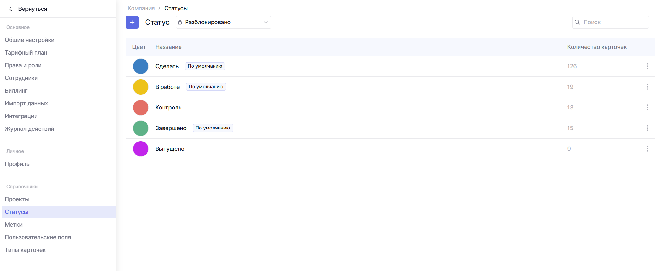
Task: Open Метки reference list
Action: (x=14, y=225)
